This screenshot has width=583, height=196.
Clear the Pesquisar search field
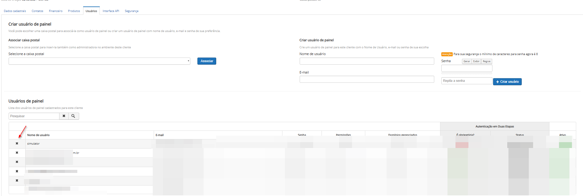64,116
